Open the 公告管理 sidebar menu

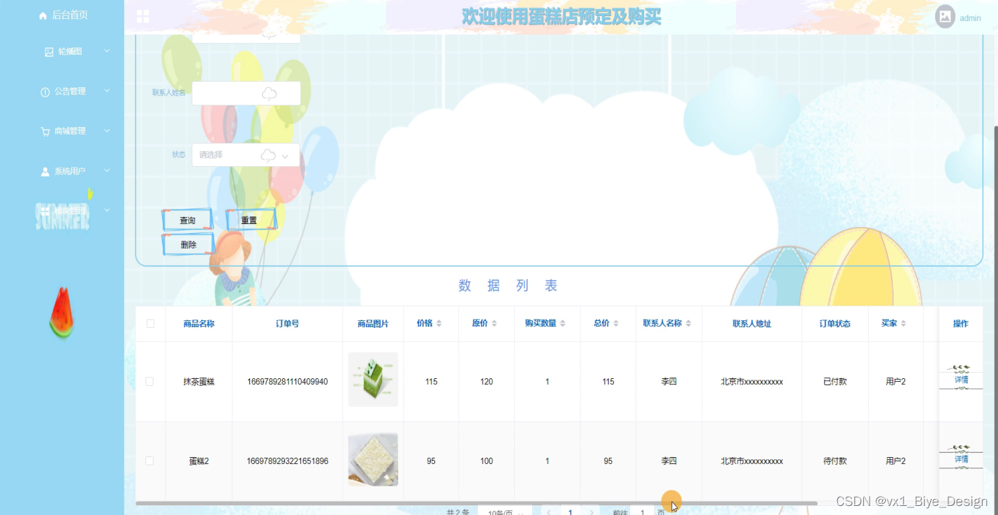[x=62, y=91]
